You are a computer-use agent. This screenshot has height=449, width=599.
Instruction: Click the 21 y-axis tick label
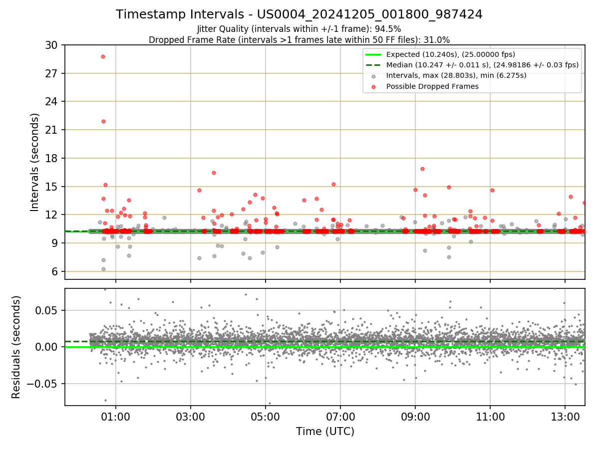click(x=52, y=130)
